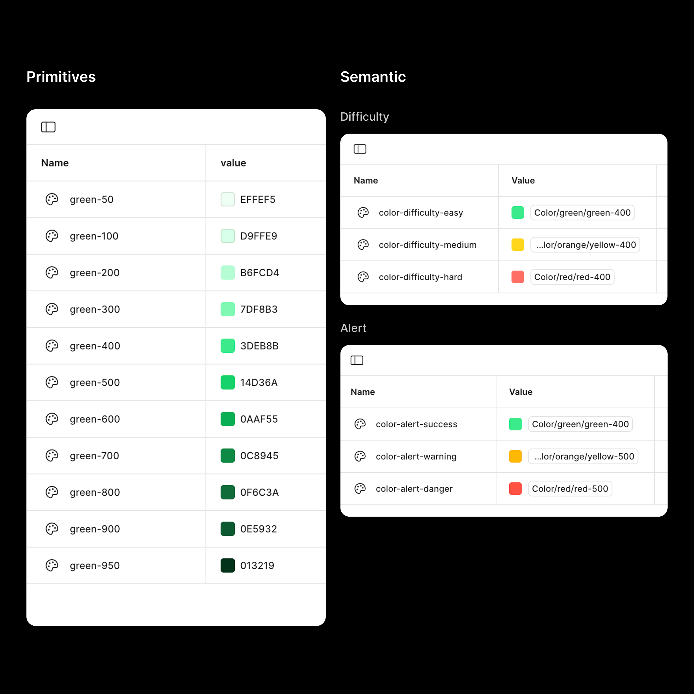Click yellow swatch of color-difficulty-medium
The width and height of the screenshot is (694, 694).
click(x=517, y=245)
